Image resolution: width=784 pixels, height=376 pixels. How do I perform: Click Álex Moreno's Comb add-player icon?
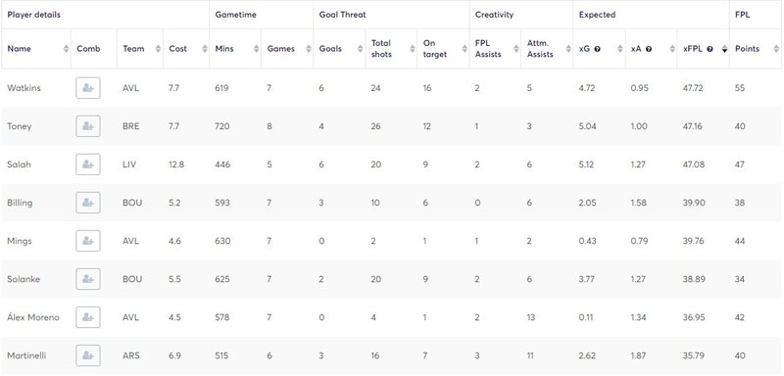coord(88,317)
